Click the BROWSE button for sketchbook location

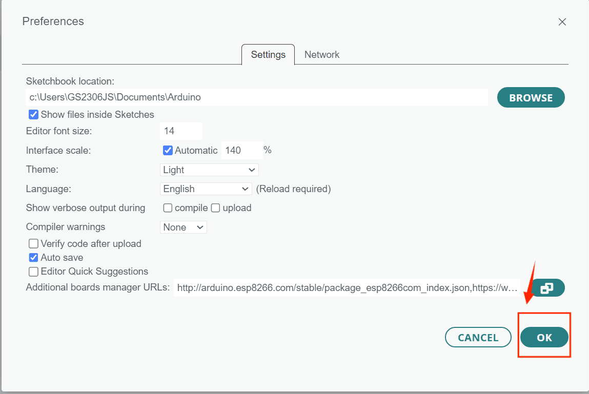tap(531, 97)
